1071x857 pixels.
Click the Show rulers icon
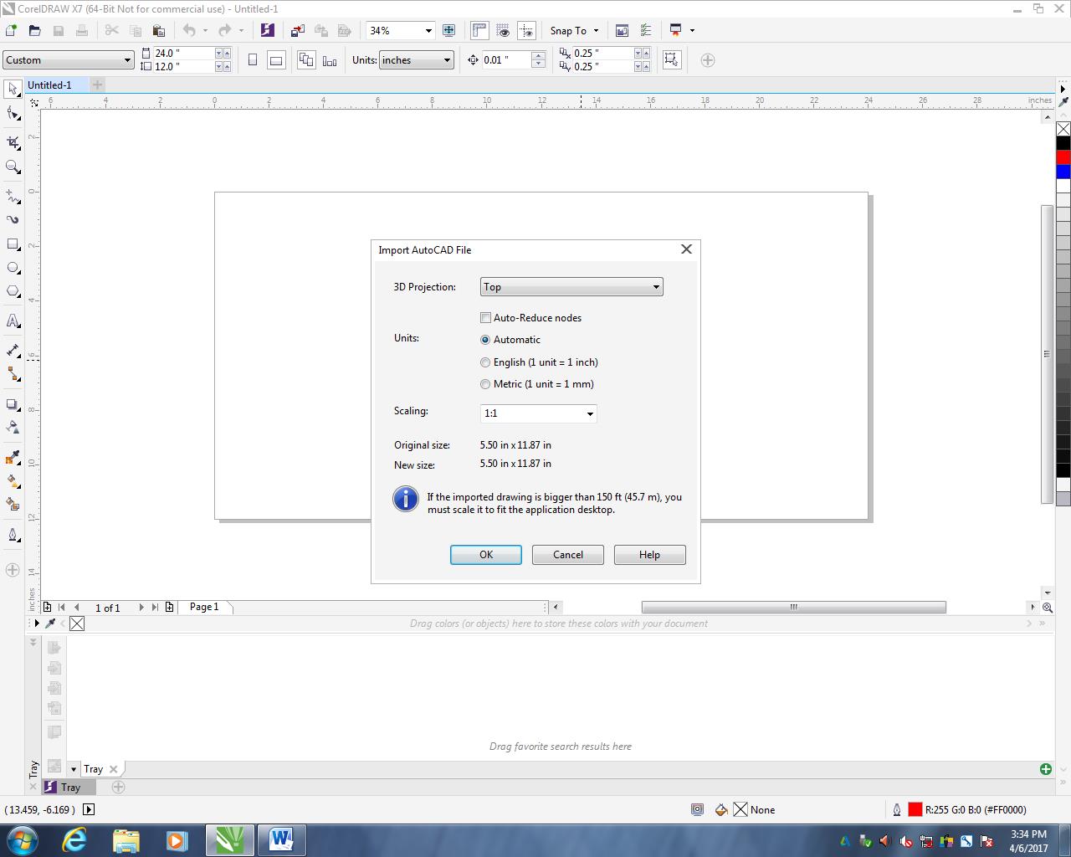tap(479, 30)
